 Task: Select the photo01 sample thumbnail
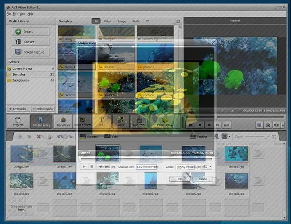tap(77, 56)
